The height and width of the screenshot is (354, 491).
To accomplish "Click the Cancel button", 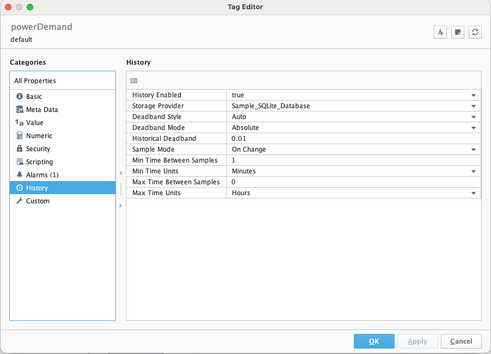I will point(461,341).
